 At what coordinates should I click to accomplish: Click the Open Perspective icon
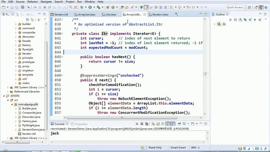249,7
